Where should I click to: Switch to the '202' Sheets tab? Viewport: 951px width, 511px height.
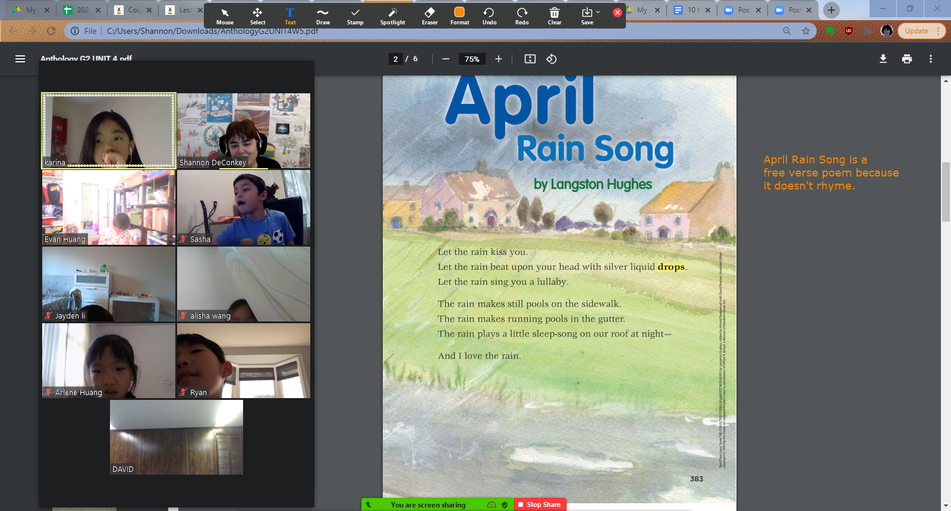pyautogui.click(x=82, y=10)
